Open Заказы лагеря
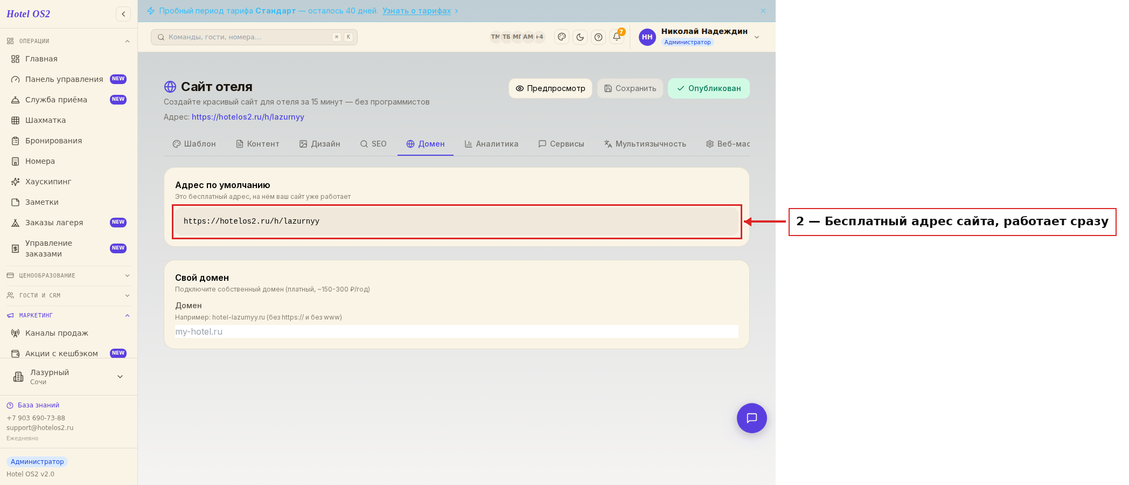 coord(68,223)
